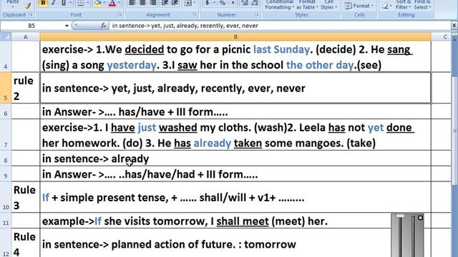The image size is (458, 257).
Task: Open Font group dialog launcher
Action: point(120,14)
